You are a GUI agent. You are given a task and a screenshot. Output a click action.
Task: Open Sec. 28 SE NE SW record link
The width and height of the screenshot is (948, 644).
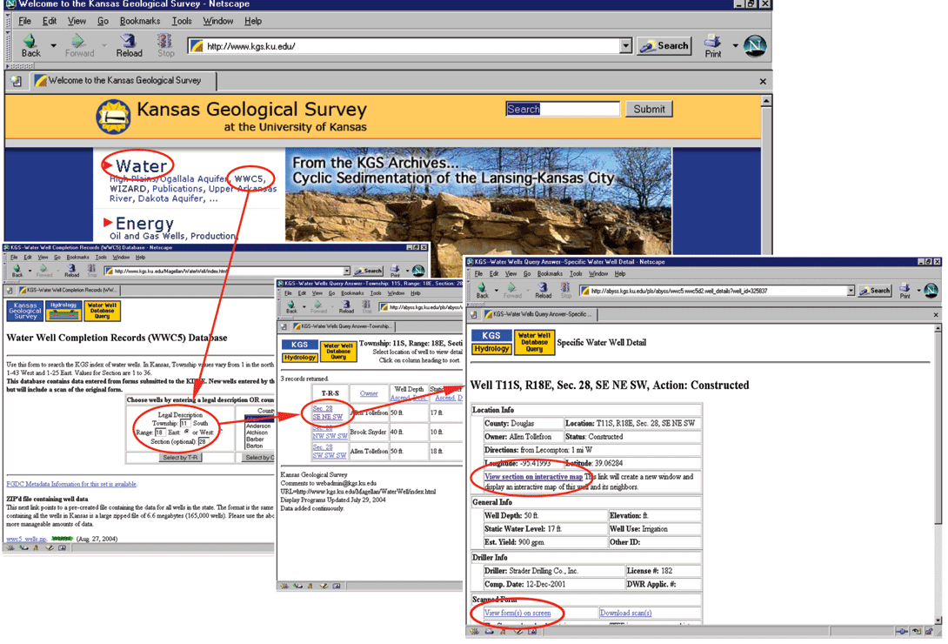pyautogui.click(x=327, y=413)
